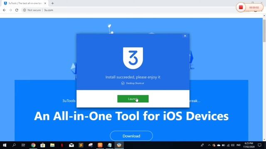
Task: Open a new browser tab
Action: click(x=52, y=3)
